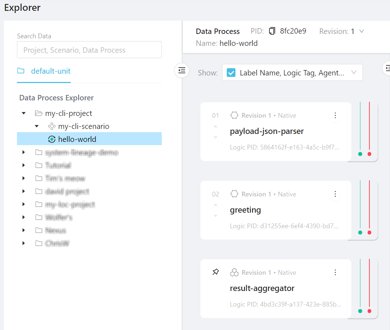Move payload-json-parser down with arrow

tap(216, 137)
